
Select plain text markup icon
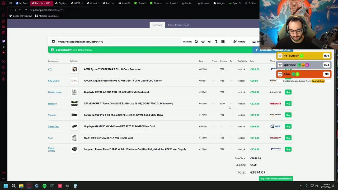coord(216,42)
